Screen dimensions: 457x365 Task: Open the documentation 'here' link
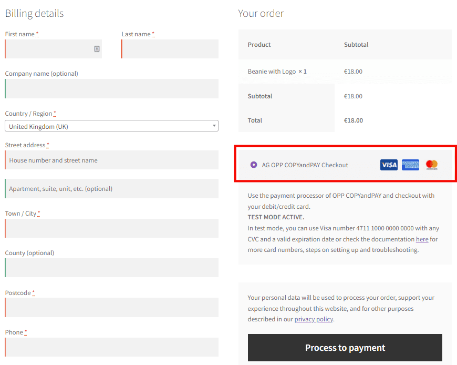coord(422,239)
